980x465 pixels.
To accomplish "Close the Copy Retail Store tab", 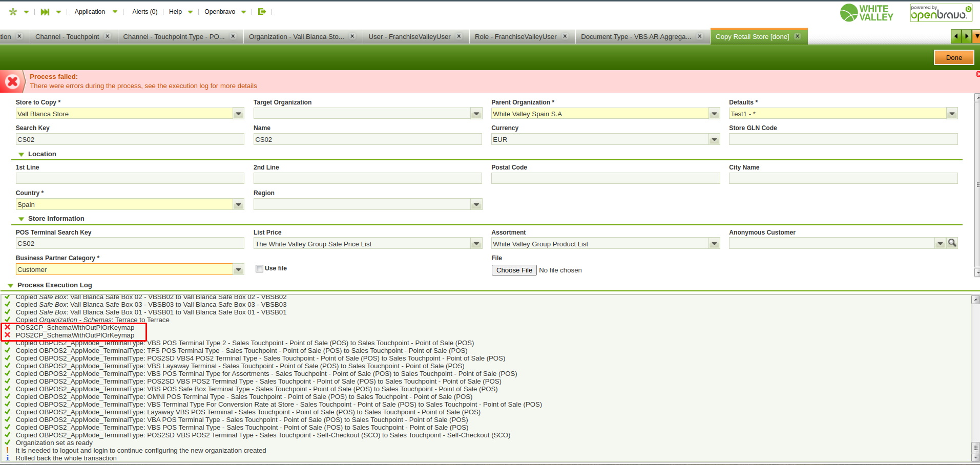I will (797, 36).
